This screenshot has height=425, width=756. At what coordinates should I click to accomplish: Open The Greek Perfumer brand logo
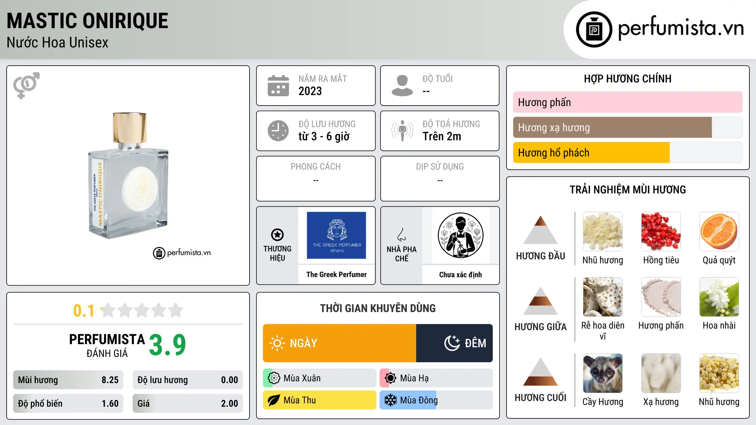[336, 235]
